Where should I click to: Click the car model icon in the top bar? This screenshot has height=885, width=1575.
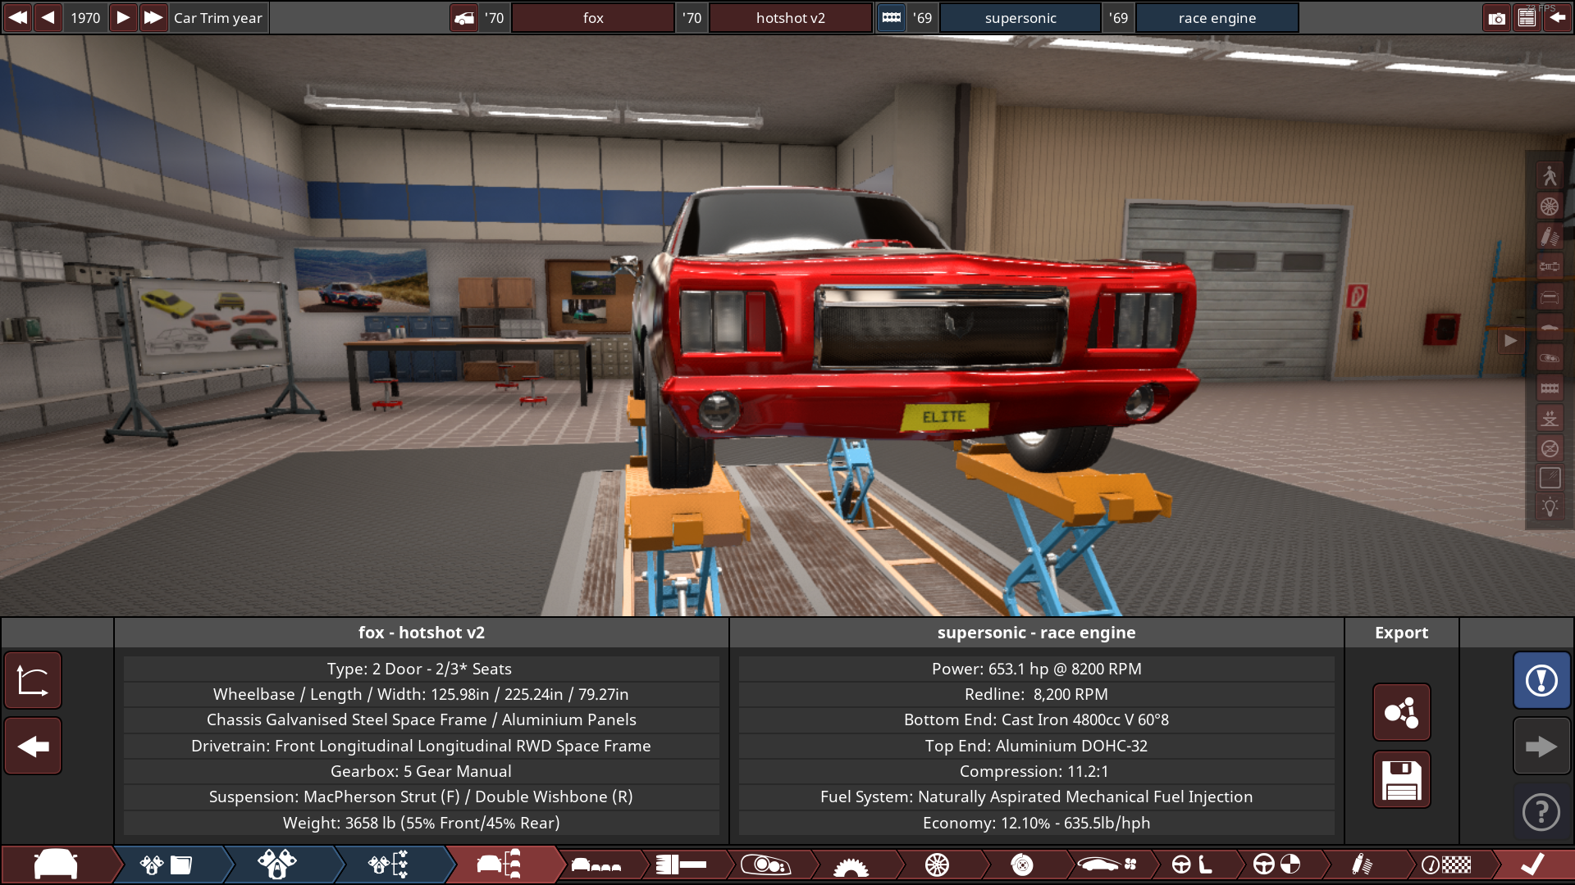point(464,17)
